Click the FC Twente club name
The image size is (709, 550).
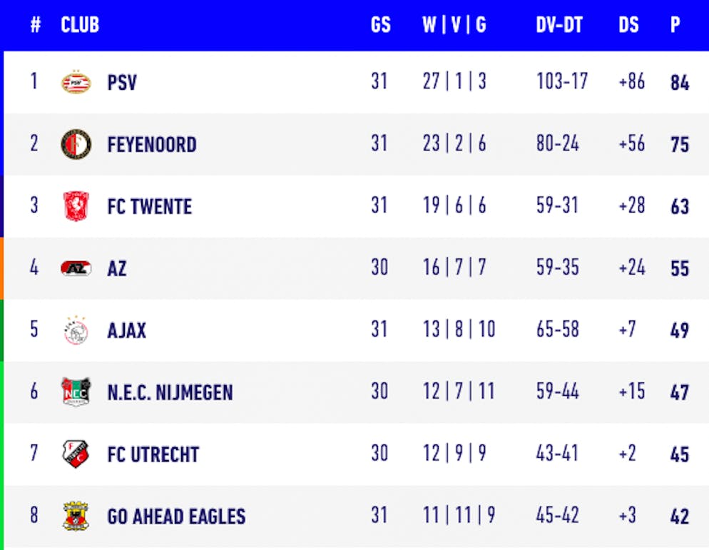(x=149, y=207)
